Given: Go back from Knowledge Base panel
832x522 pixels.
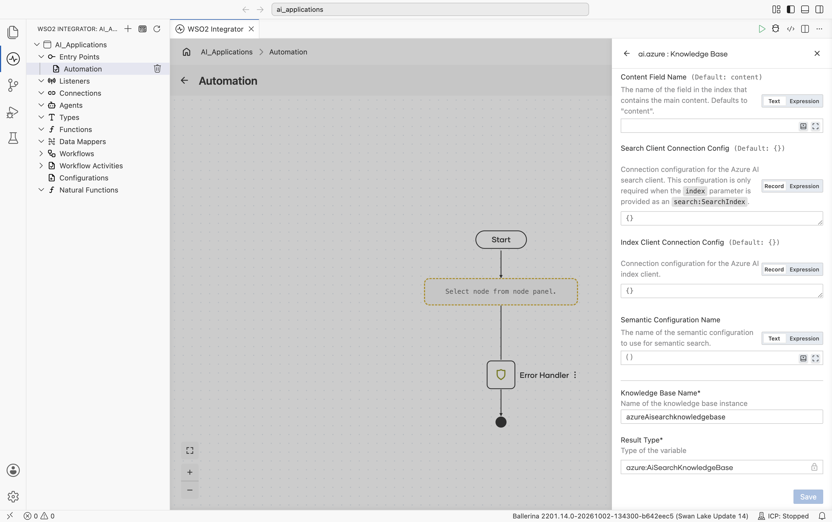Looking at the screenshot, I should [626, 54].
